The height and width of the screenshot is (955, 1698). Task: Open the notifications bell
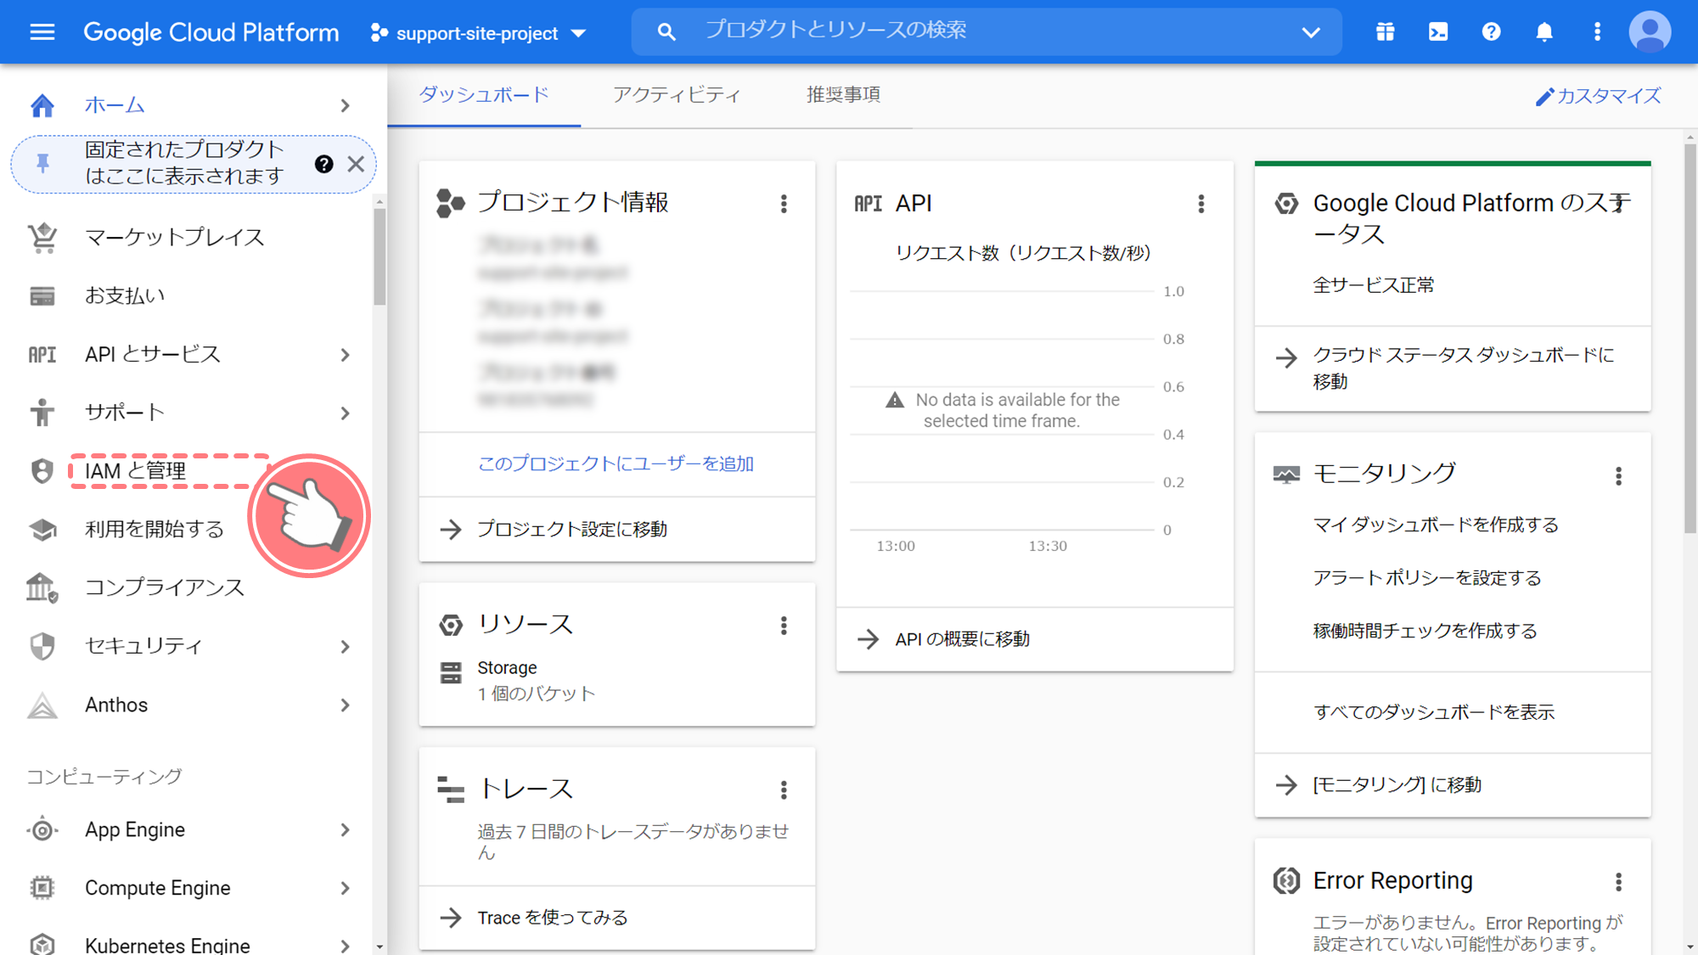tap(1544, 32)
